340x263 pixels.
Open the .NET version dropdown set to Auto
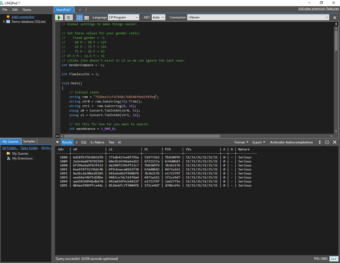[x=159, y=17]
